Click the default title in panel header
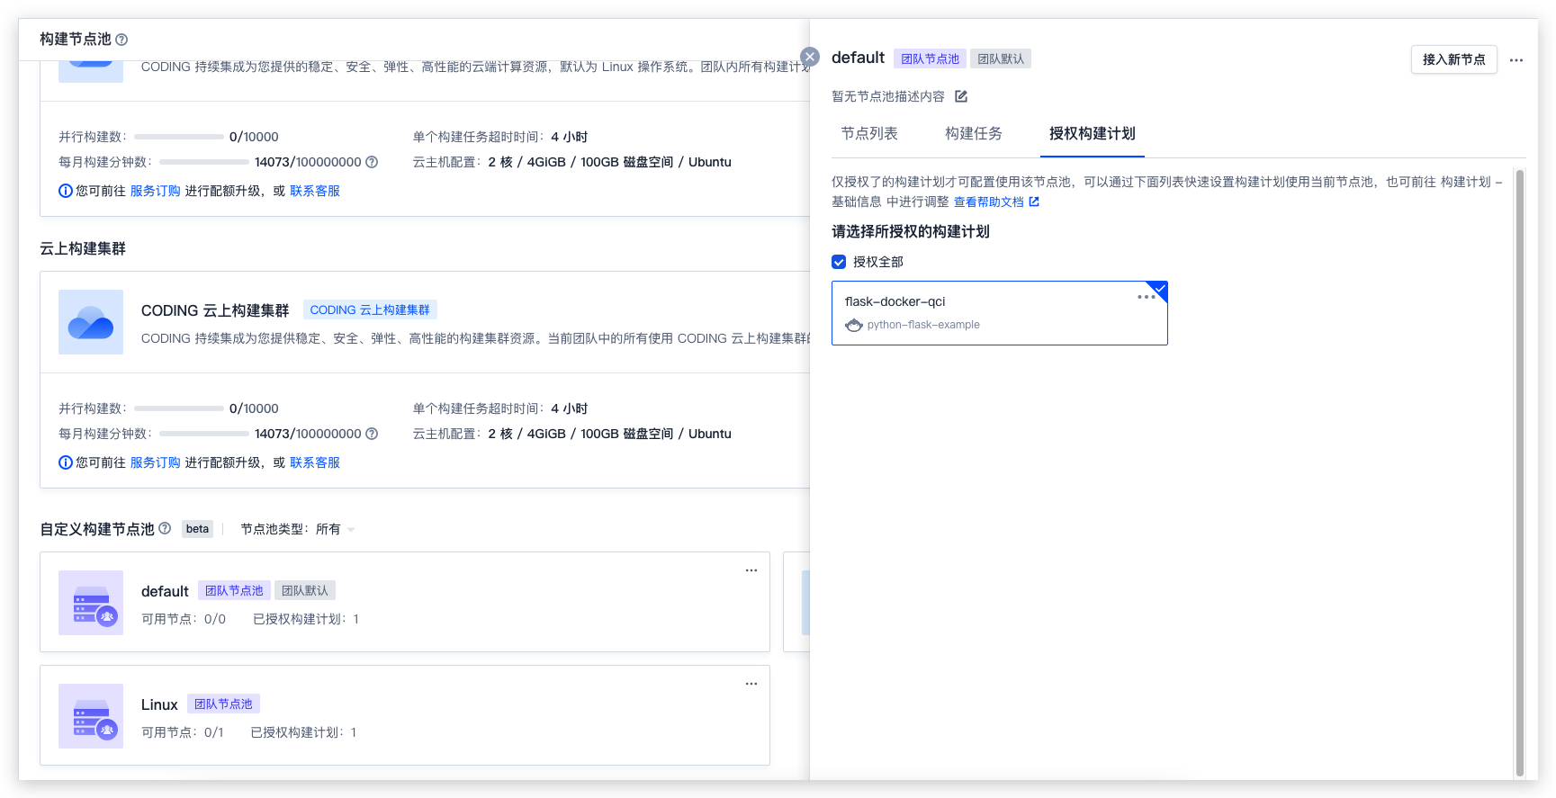This screenshot has height=798, width=1556. tap(858, 58)
